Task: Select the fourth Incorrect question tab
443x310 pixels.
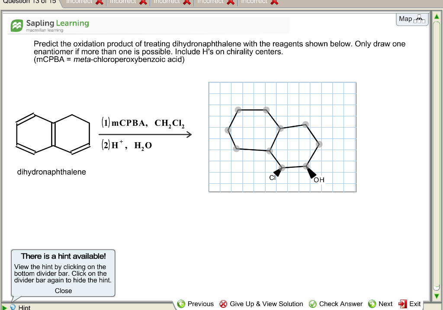Action: 212,3
